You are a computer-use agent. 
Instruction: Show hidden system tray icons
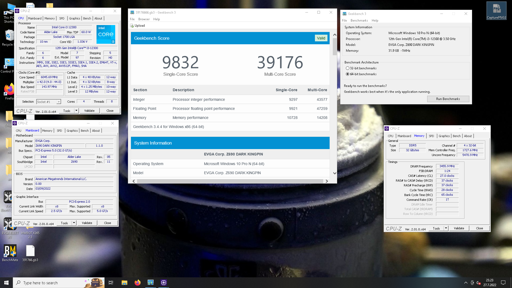coord(466,283)
